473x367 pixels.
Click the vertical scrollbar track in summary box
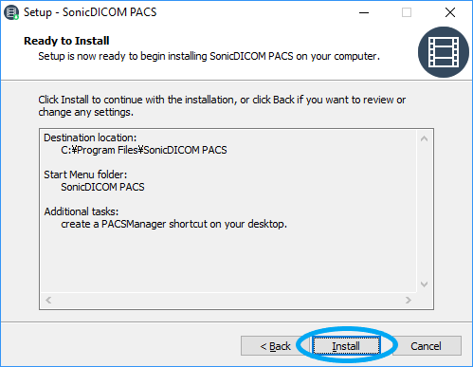pos(425,211)
